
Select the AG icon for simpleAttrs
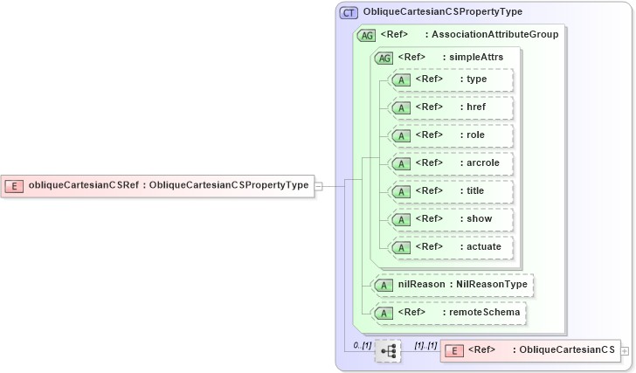384,59
